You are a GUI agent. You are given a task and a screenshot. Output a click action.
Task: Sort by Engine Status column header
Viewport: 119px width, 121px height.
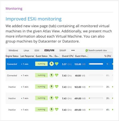12,56
